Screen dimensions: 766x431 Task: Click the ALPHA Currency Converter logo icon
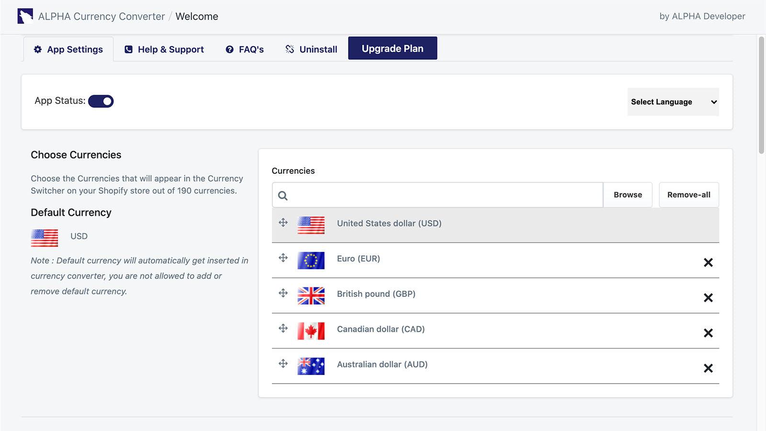(x=24, y=16)
